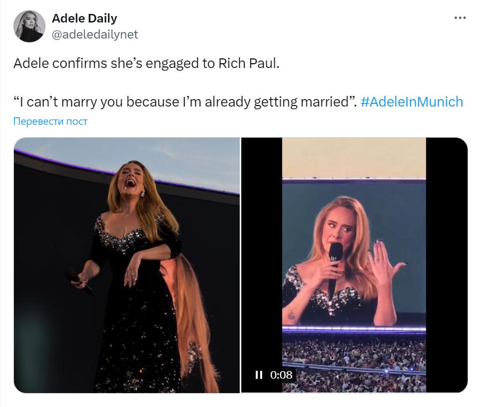Translate the post via Перевести пост
Viewport: 481px width, 407px height.
(x=50, y=122)
